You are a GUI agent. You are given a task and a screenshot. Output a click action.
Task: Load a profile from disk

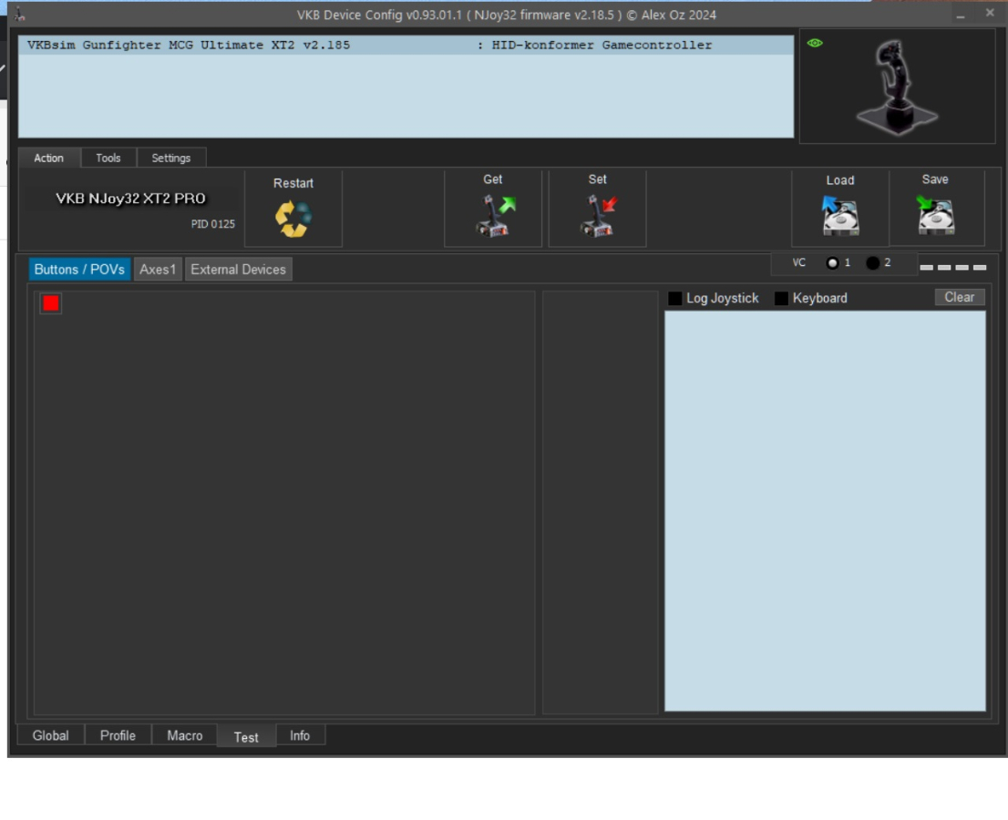click(x=840, y=215)
